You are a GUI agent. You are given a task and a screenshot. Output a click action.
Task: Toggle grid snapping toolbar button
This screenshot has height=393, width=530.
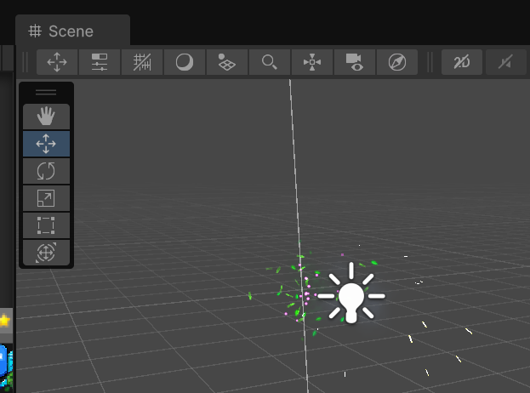[x=142, y=62]
